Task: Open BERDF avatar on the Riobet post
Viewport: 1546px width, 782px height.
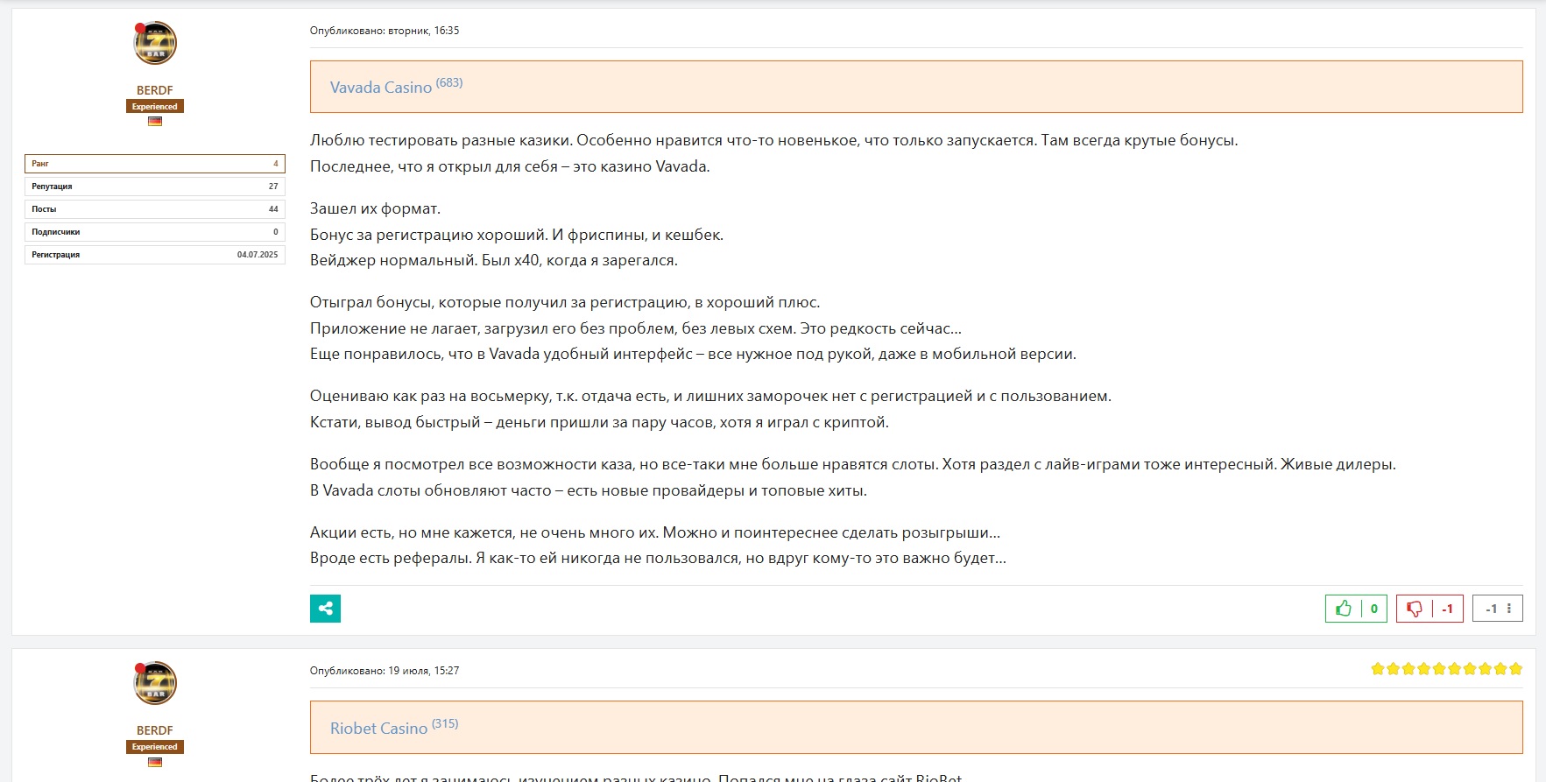Action: 155,683
